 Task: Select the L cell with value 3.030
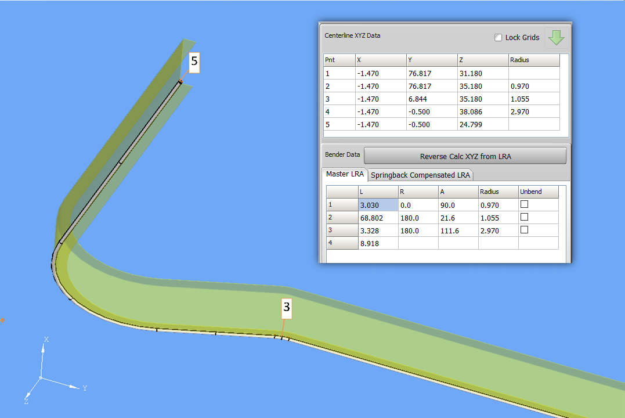[378, 204]
